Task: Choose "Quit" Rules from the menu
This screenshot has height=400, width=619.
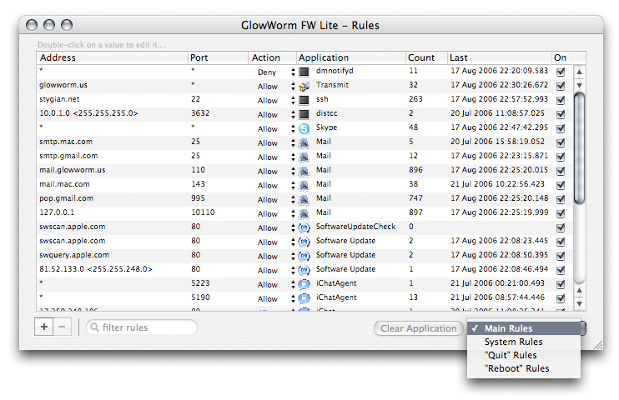Action: pos(524,355)
